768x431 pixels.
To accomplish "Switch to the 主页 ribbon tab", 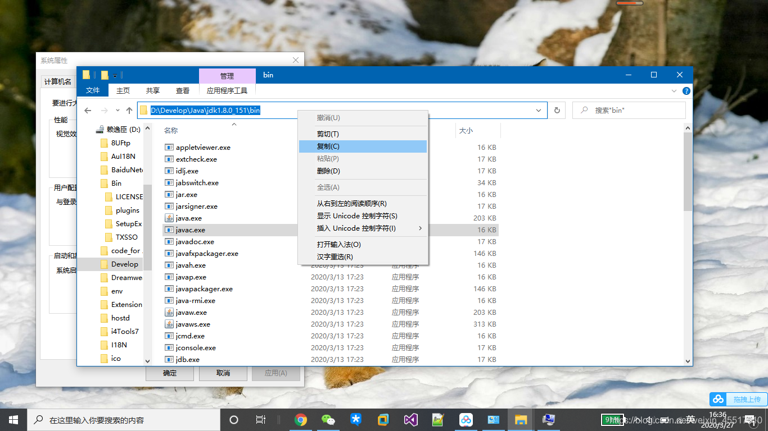I will coord(123,90).
